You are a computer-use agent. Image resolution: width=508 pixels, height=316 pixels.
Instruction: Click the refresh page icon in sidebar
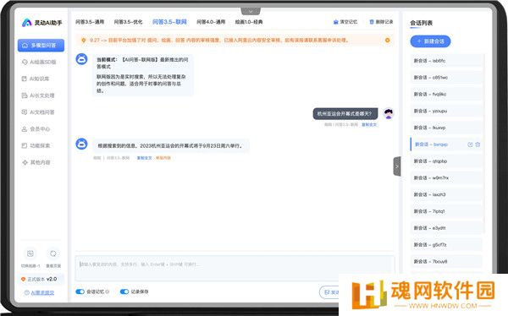click(x=53, y=253)
